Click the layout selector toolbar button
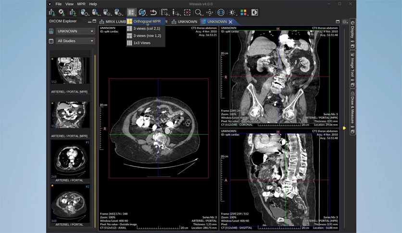This screenshot has height=233, width=402. pyautogui.click(x=131, y=13)
